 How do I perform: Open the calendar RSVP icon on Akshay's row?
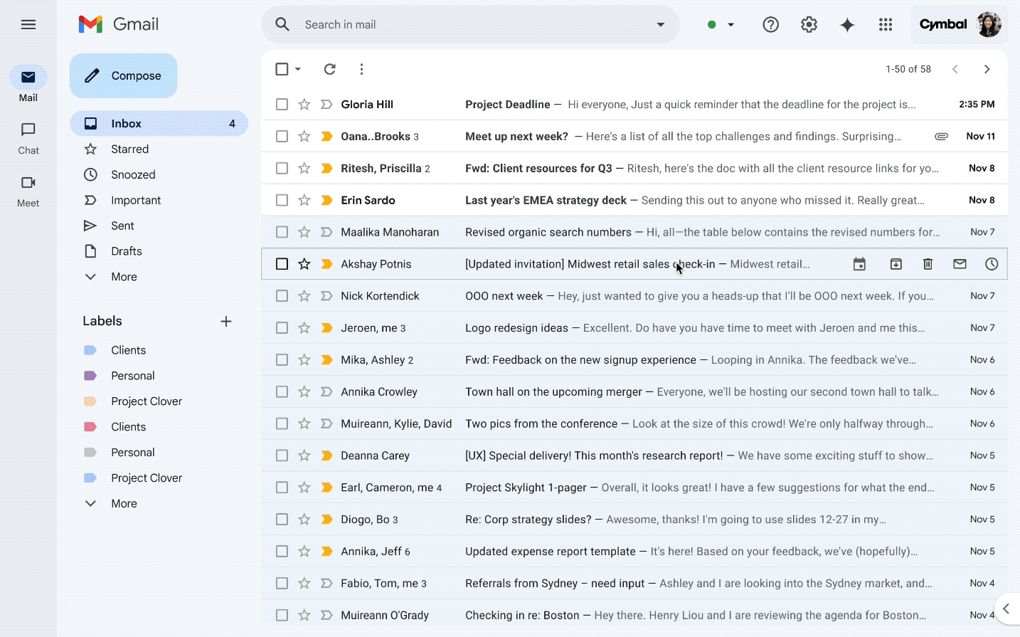tap(859, 263)
